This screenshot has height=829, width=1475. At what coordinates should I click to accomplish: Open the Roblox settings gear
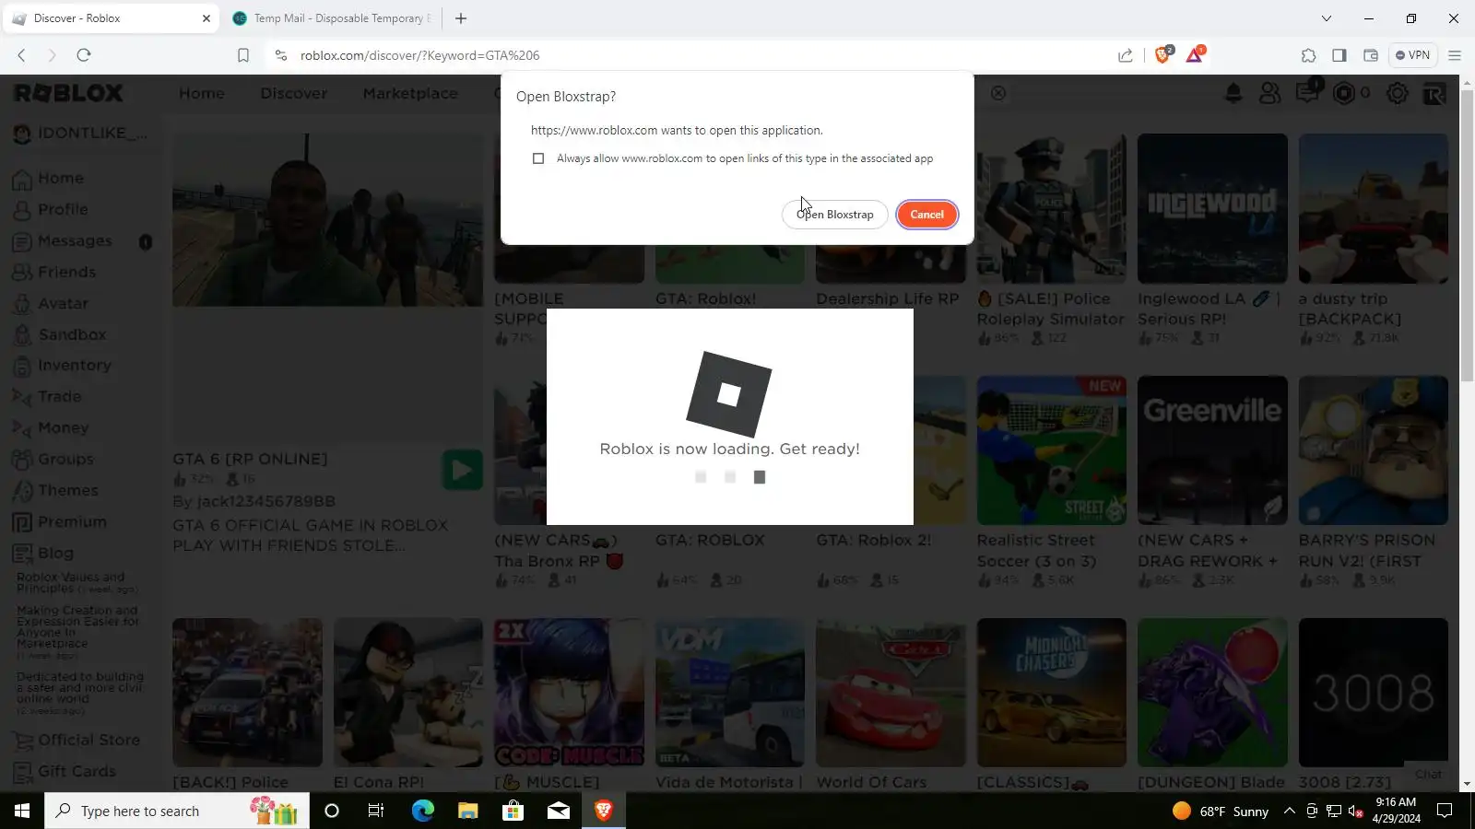pos(1398,93)
